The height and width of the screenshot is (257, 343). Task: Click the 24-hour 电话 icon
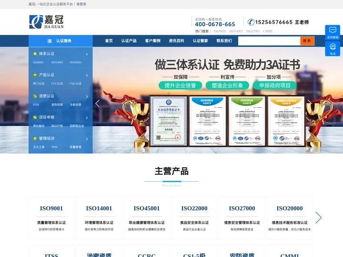pyautogui.click(x=333, y=49)
